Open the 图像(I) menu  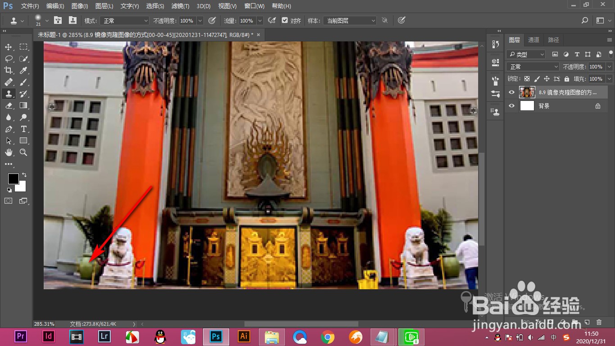[x=80, y=6]
